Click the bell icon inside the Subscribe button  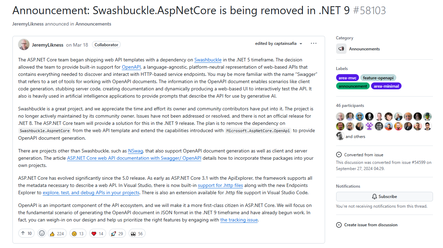(374, 196)
